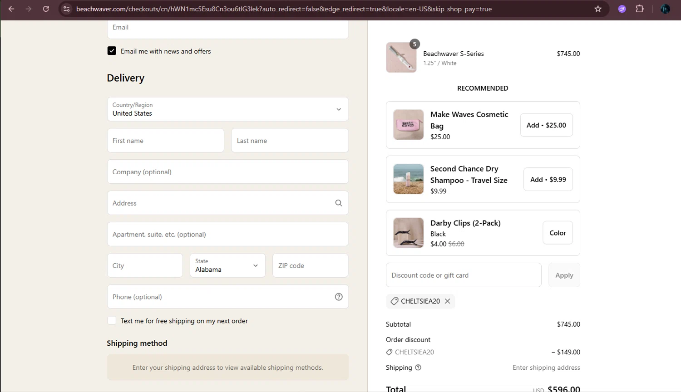Click the Second Chance Dry Shampoo thumbnail

pyautogui.click(x=409, y=179)
